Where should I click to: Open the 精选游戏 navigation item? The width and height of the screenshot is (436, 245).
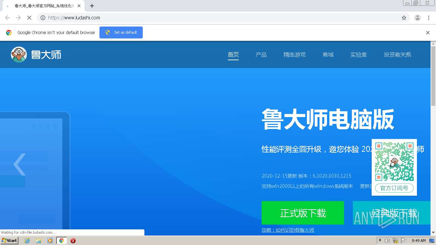pyautogui.click(x=295, y=55)
